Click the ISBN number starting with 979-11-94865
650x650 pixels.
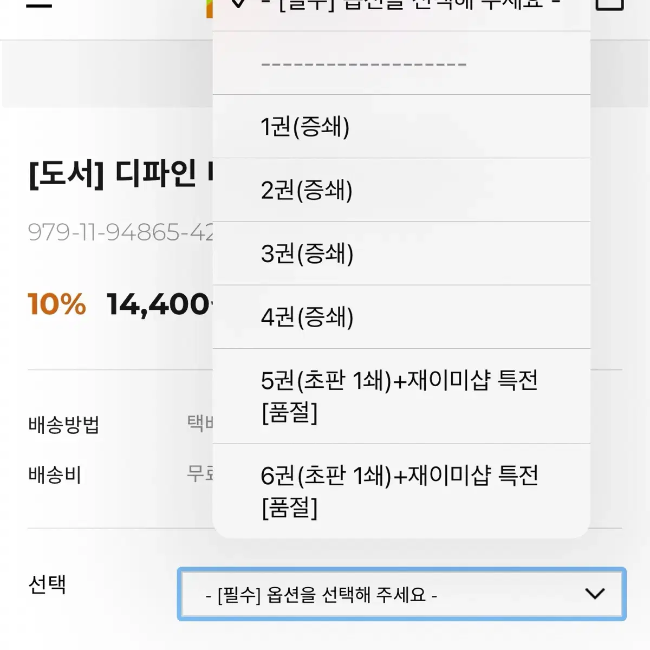click(120, 232)
